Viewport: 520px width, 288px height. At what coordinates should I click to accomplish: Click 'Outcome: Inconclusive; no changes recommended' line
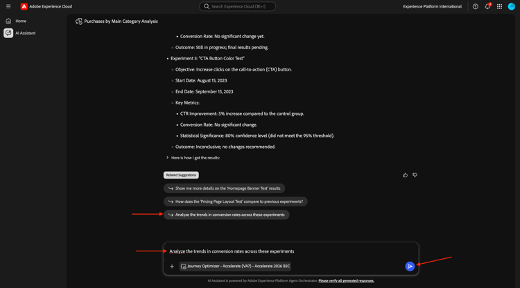(x=225, y=147)
